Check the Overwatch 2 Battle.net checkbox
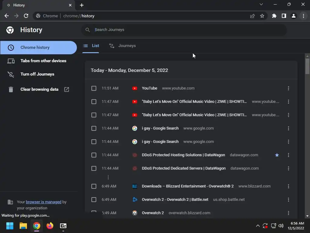The width and height of the screenshot is (310, 233). click(x=94, y=200)
